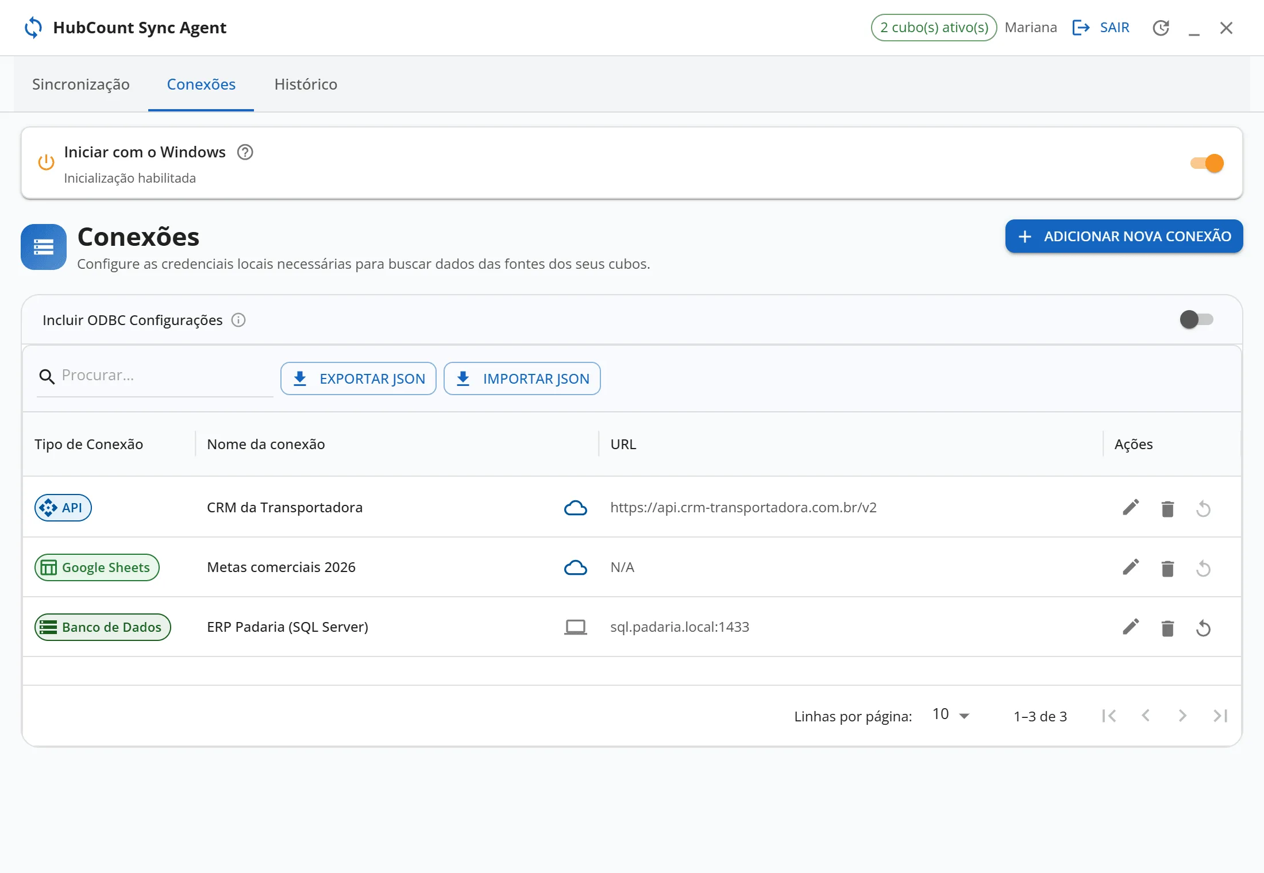Image resolution: width=1264 pixels, height=873 pixels.
Task: Open the Linhas por página dropdown
Action: click(951, 715)
